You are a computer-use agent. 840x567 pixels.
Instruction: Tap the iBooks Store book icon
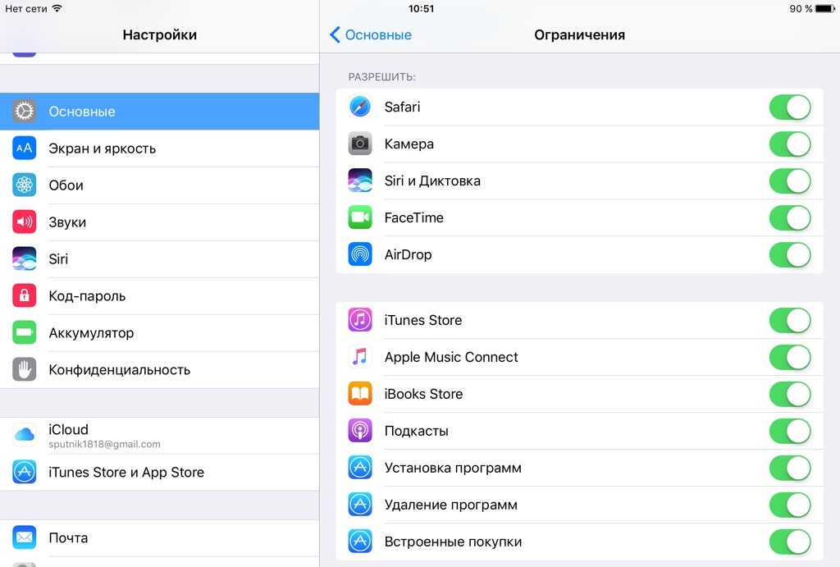[360, 394]
